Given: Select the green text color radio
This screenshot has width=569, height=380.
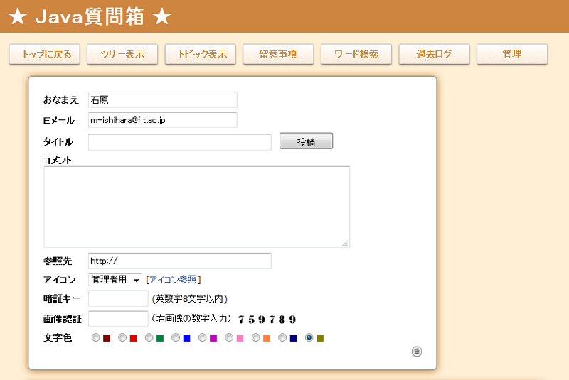Looking at the screenshot, I should click(x=149, y=337).
